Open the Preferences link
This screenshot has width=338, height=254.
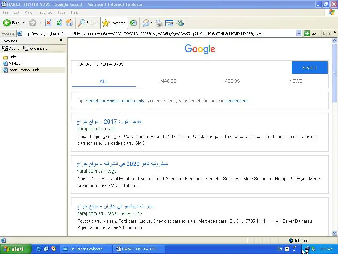237,101
